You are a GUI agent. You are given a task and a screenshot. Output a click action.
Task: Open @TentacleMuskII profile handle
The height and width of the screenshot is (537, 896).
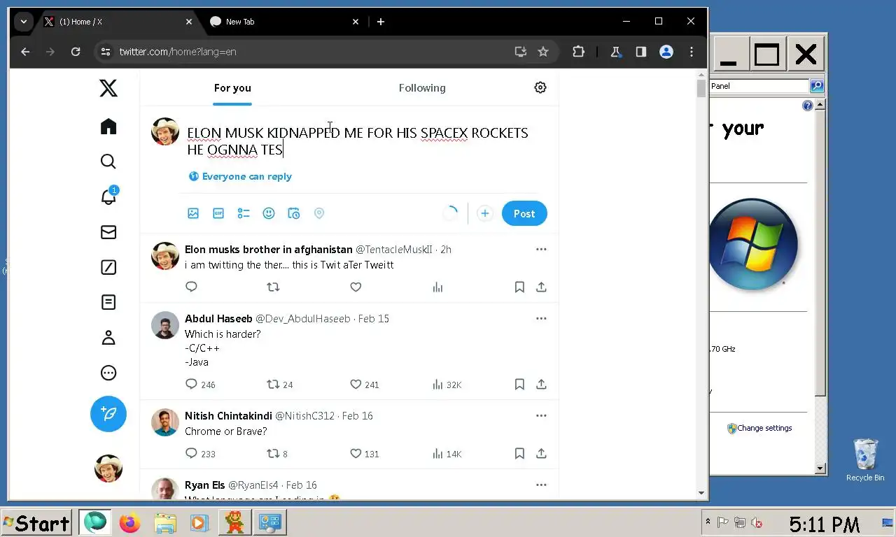click(x=394, y=249)
